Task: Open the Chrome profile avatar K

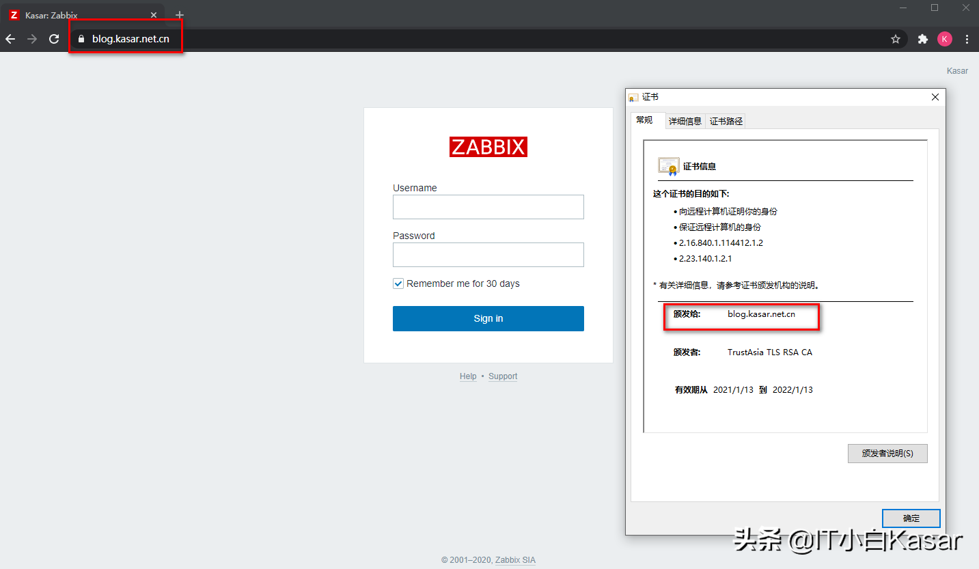Action: [944, 39]
